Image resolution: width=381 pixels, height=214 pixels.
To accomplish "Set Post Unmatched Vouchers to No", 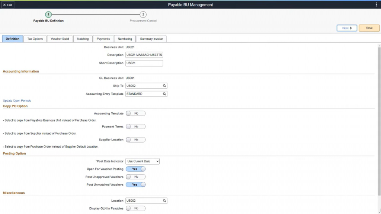I will pos(136,184).
